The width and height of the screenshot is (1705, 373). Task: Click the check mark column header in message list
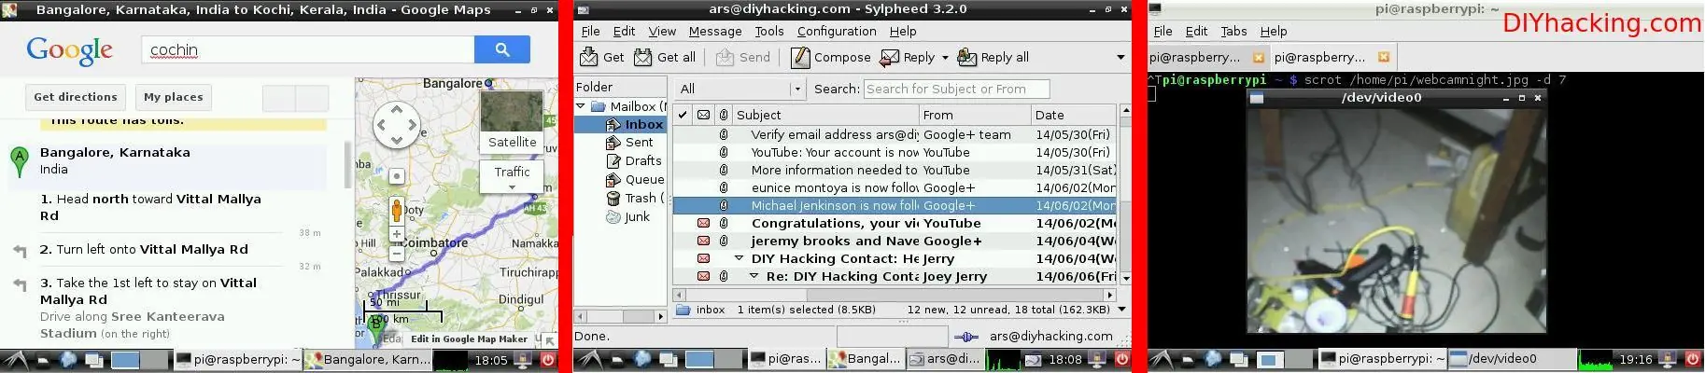[683, 115]
